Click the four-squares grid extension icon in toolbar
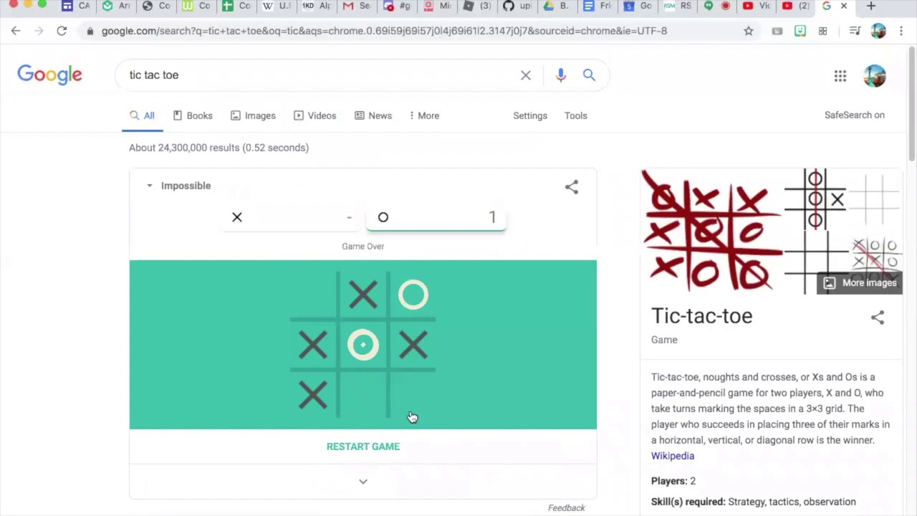The width and height of the screenshot is (917, 516). coord(822,31)
